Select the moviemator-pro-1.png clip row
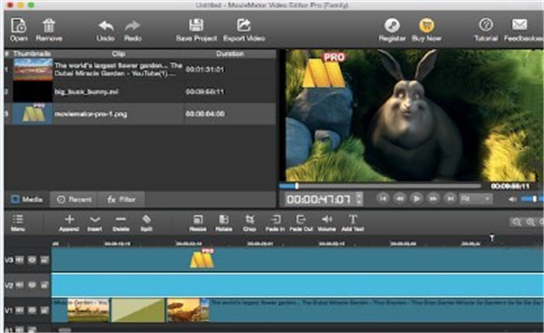This screenshot has width=544, height=333. tap(141, 114)
